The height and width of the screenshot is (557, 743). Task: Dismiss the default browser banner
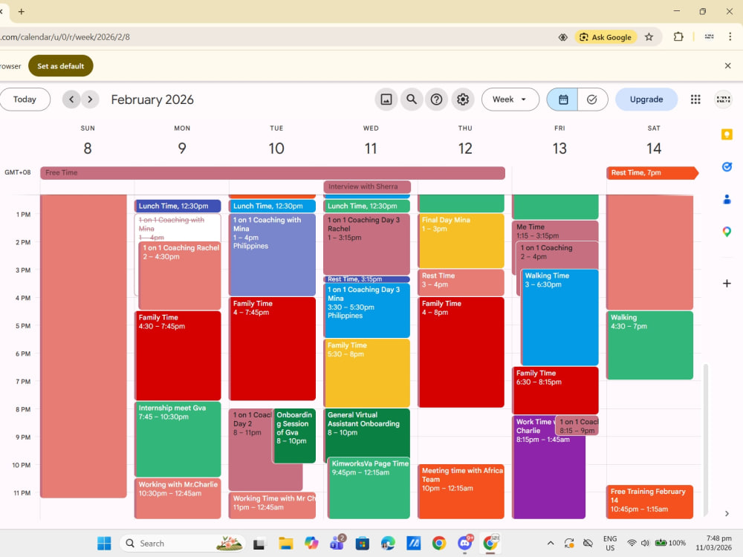[728, 66]
